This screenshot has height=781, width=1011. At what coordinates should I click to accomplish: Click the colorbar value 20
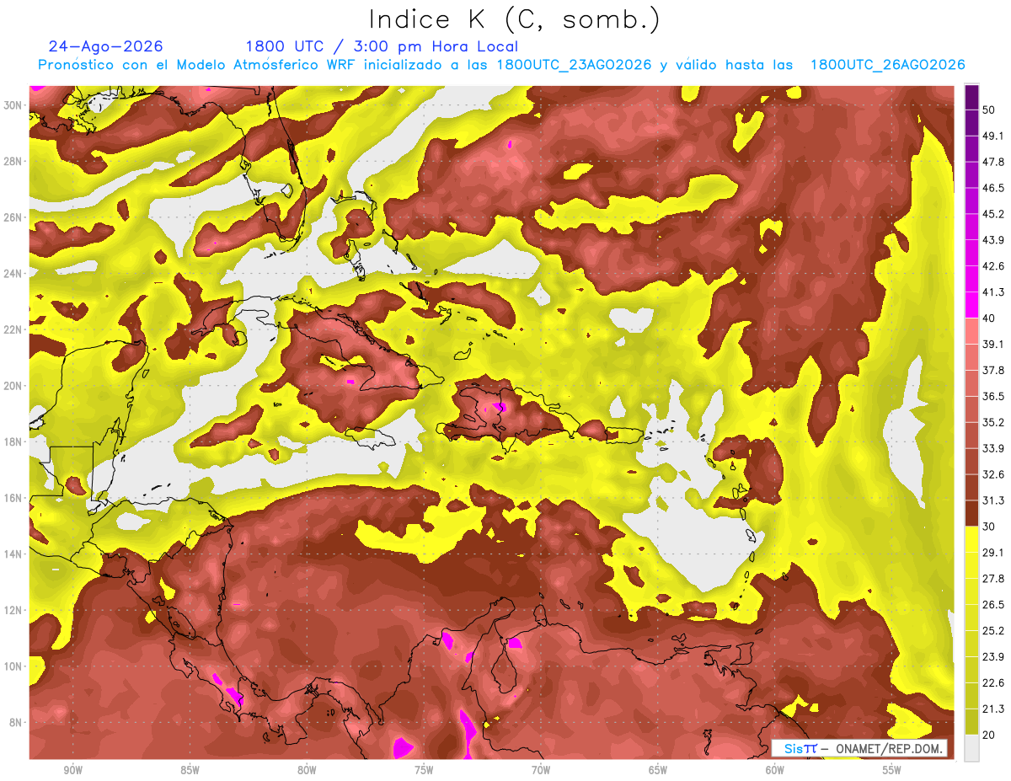pyautogui.click(x=990, y=735)
